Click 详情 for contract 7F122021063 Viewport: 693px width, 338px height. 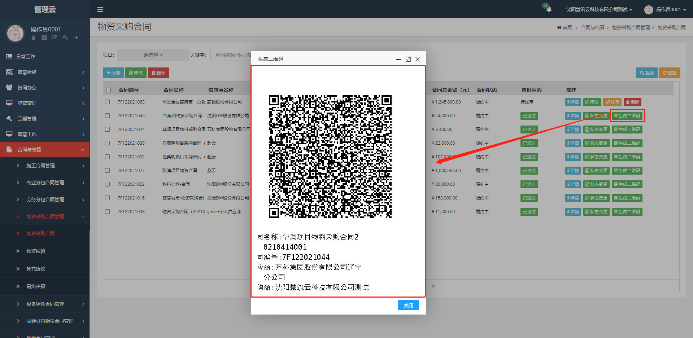(573, 102)
